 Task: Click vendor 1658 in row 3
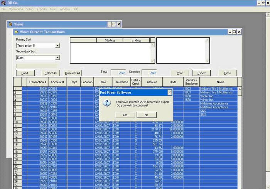pos(191,96)
